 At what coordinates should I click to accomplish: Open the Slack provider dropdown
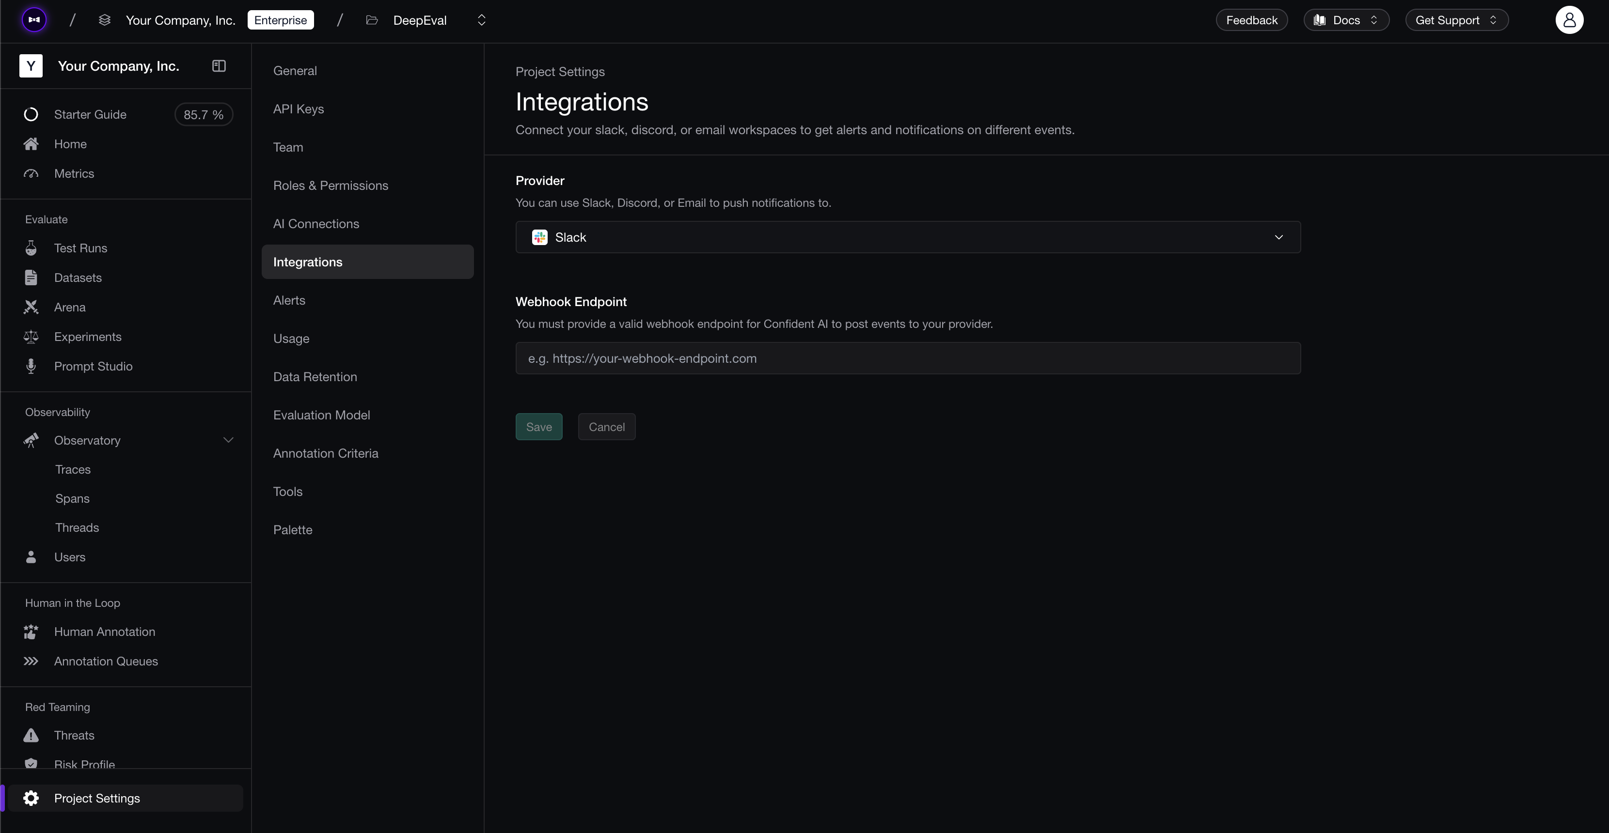tap(908, 237)
